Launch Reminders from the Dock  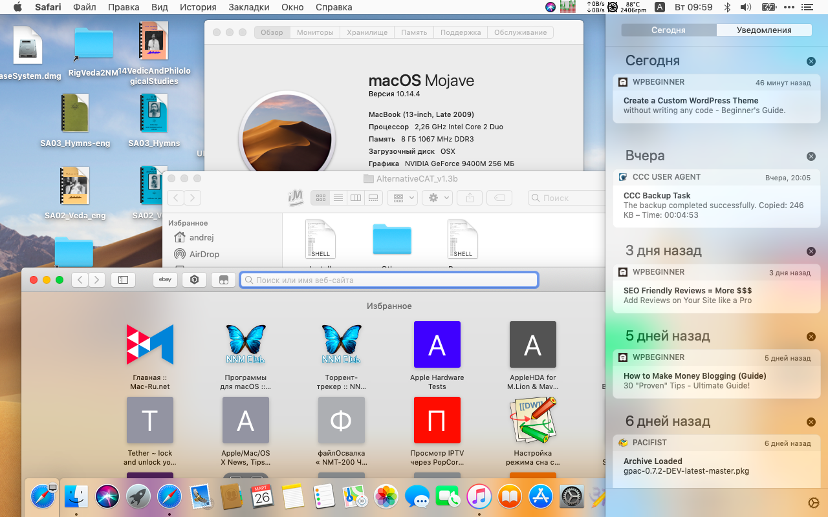point(324,496)
